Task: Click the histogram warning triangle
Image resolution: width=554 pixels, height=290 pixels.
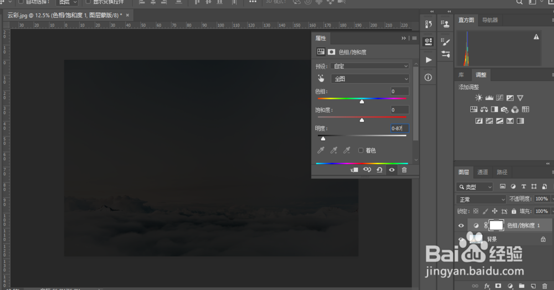Action: pyautogui.click(x=536, y=37)
